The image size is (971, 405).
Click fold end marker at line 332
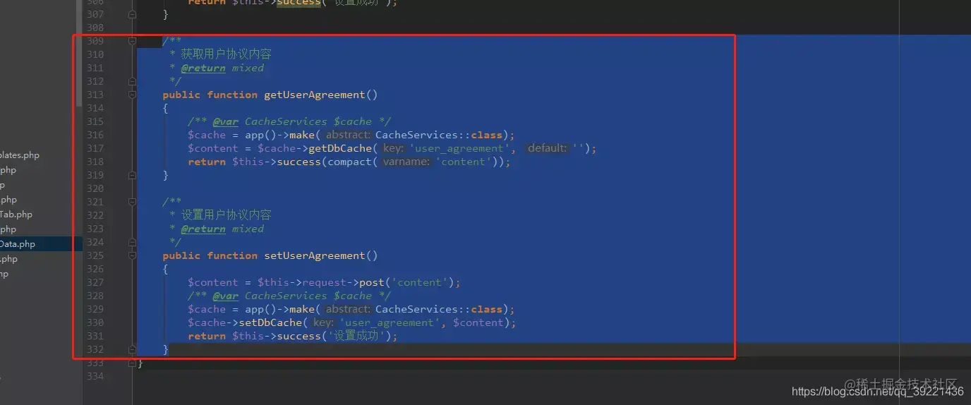point(132,349)
